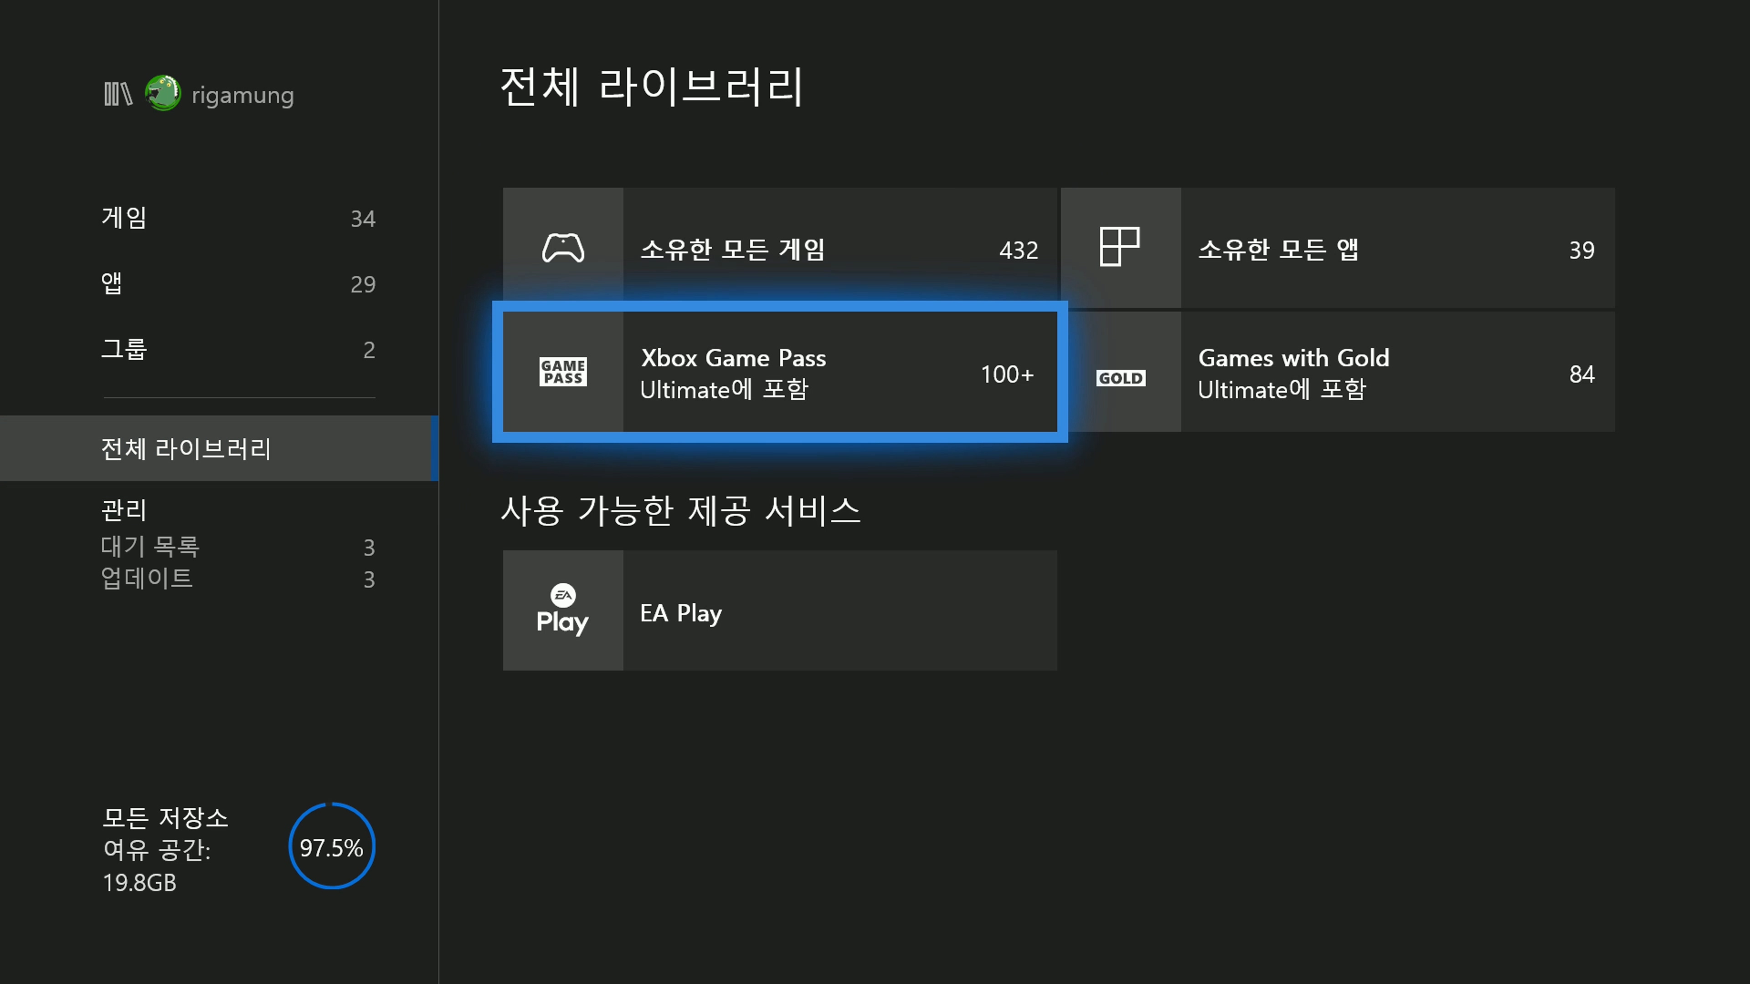Open the 업데이트 list
This screenshot has width=1750, height=984.
238,579
